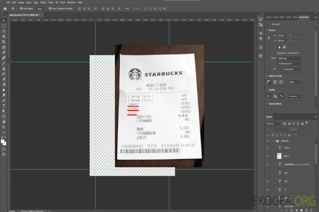Select the Frame tool
The height and width of the screenshot is (212, 319).
click(4, 47)
